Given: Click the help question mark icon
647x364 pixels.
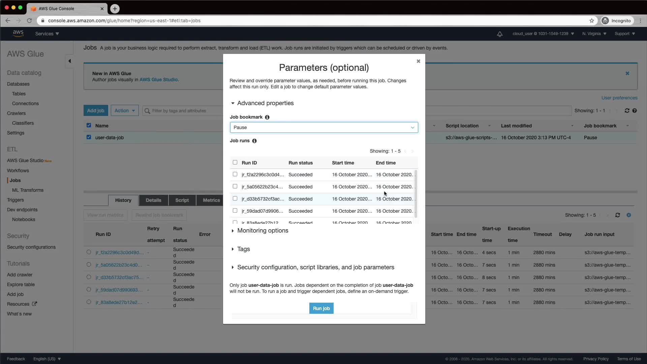Looking at the screenshot, I should [635, 111].
